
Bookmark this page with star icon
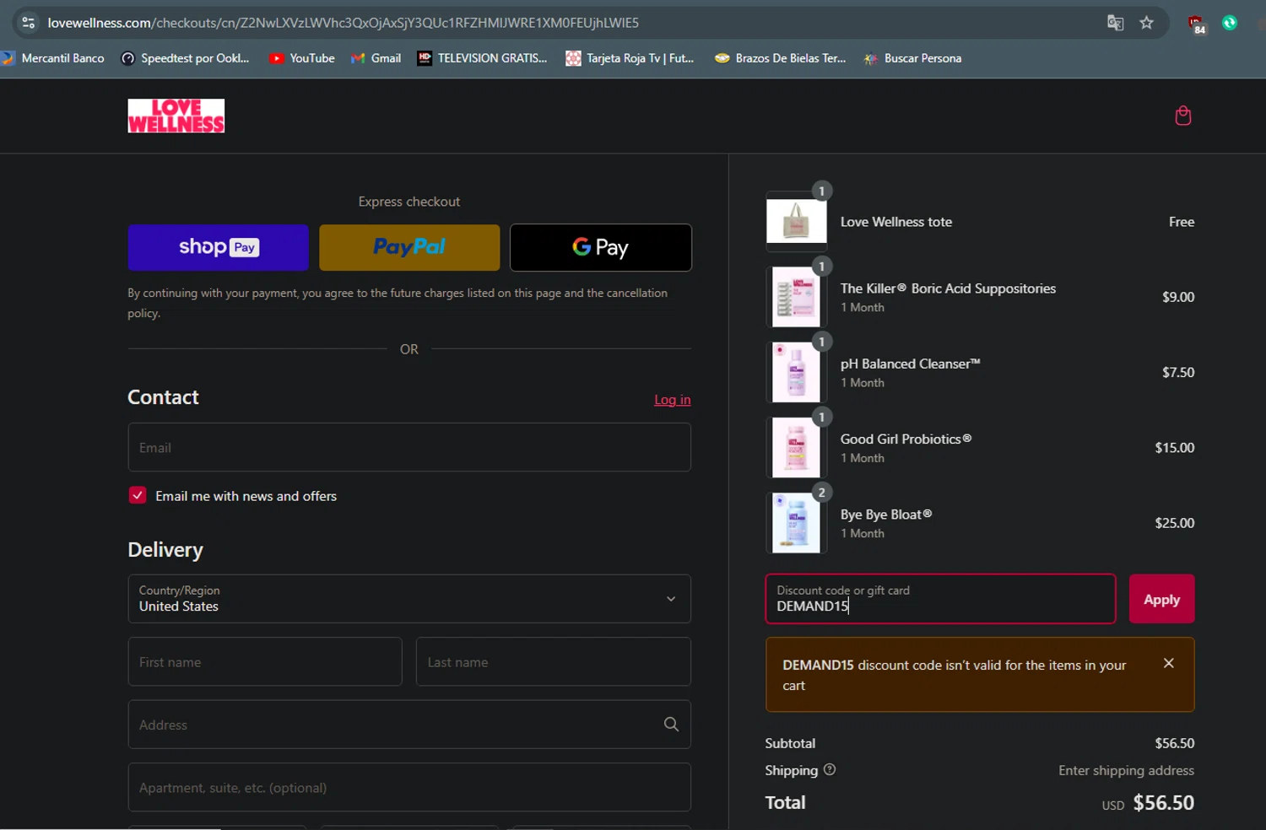[x=1146, y=23]
